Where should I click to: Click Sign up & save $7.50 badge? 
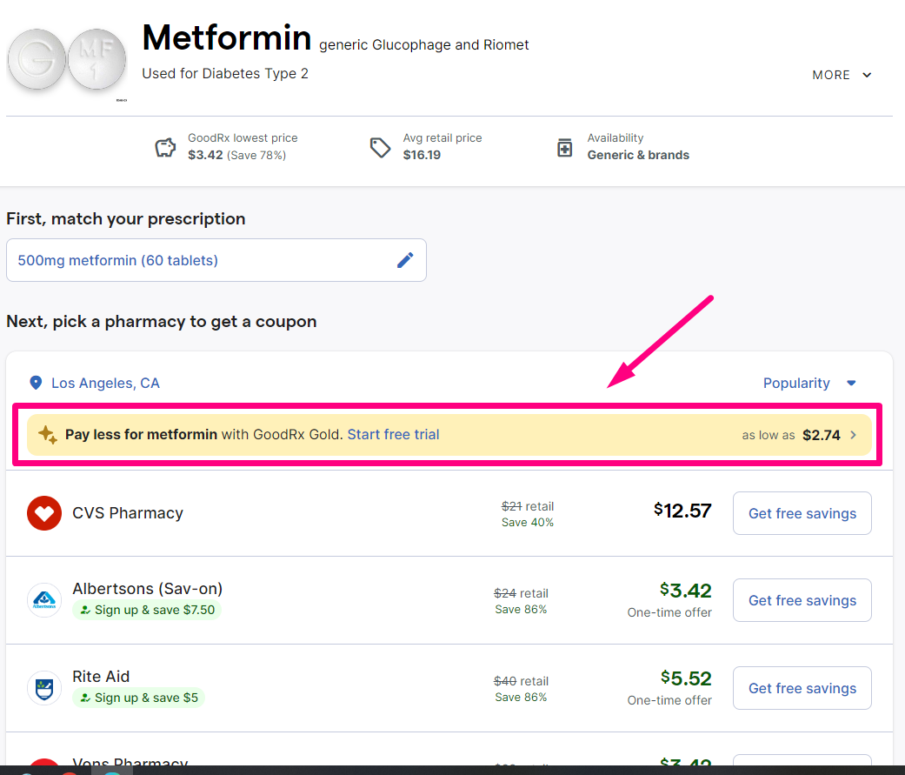(147, 610)
